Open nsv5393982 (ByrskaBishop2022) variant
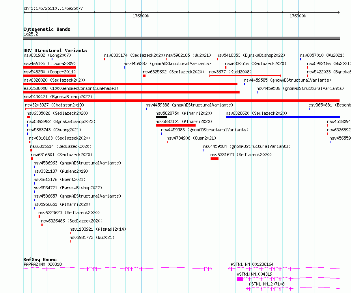351x293 pixels. [x=61, y=121]
